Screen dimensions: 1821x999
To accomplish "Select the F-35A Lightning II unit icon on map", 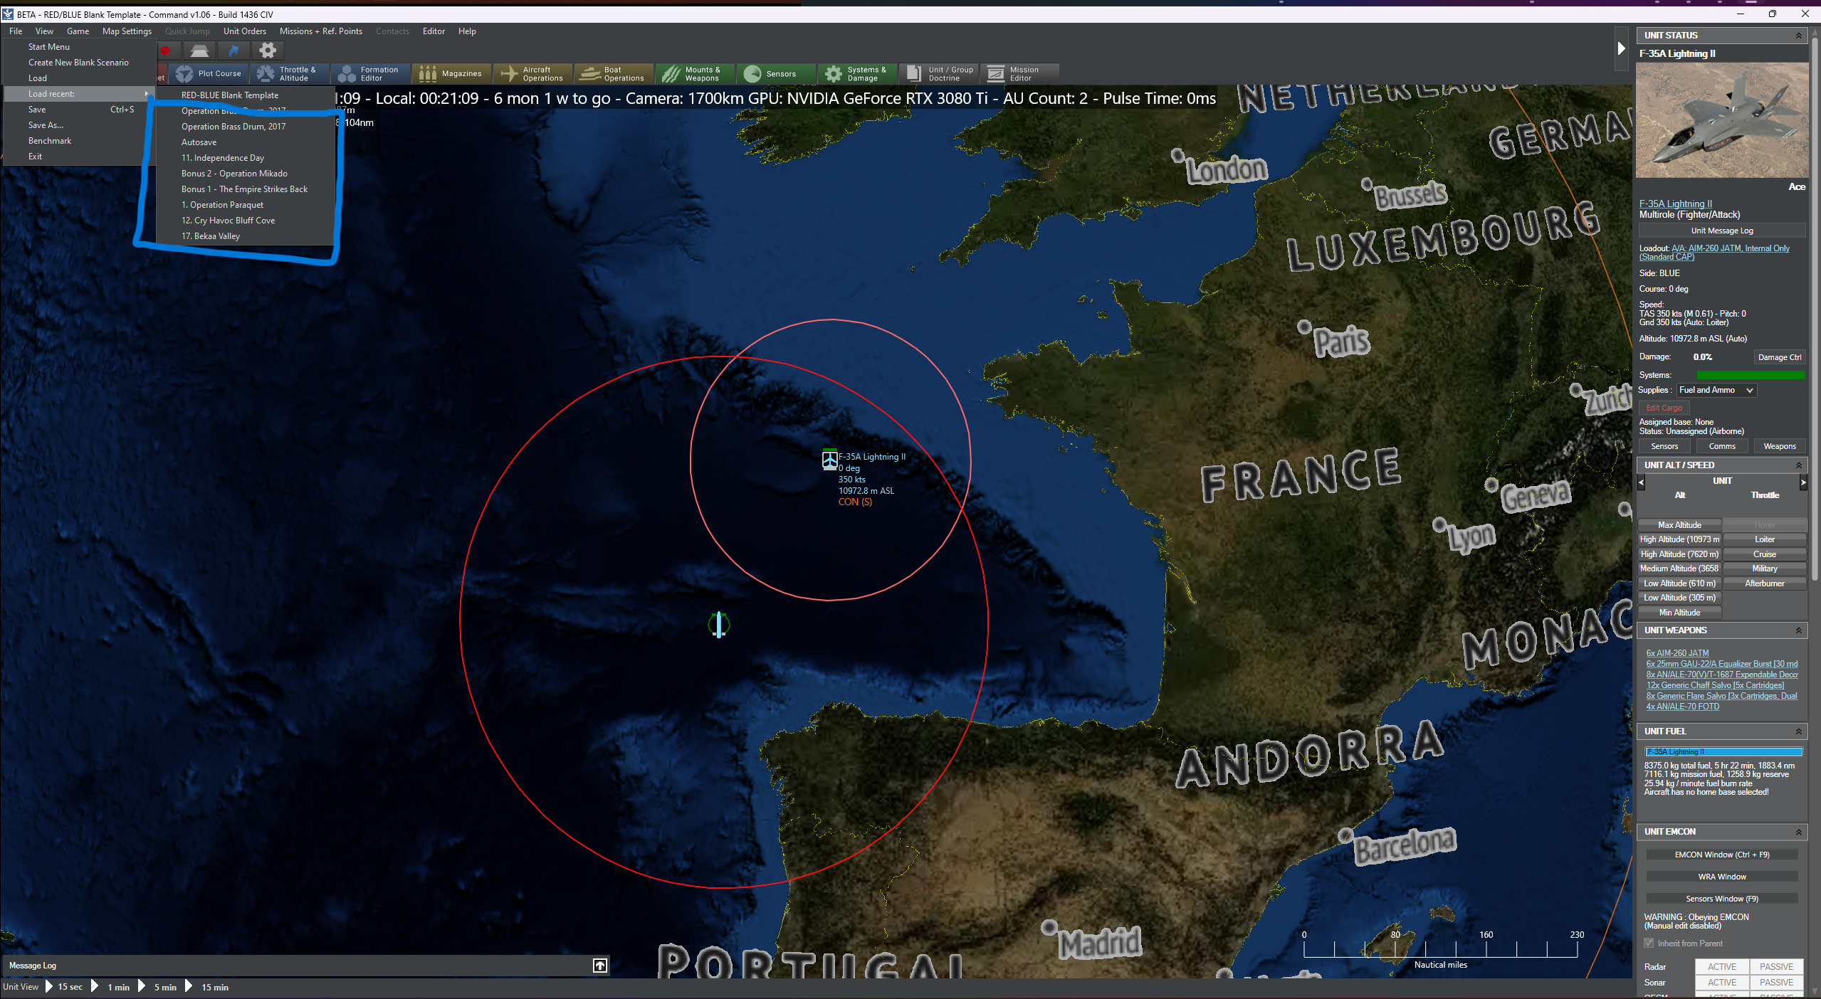I will [829, 460].
